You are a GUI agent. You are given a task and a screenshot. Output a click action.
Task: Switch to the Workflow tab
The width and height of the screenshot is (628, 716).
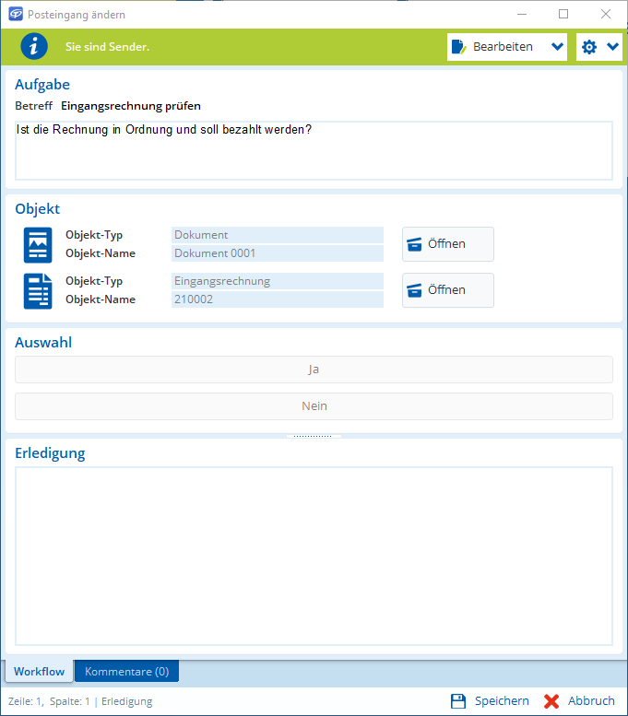point(39,672)
